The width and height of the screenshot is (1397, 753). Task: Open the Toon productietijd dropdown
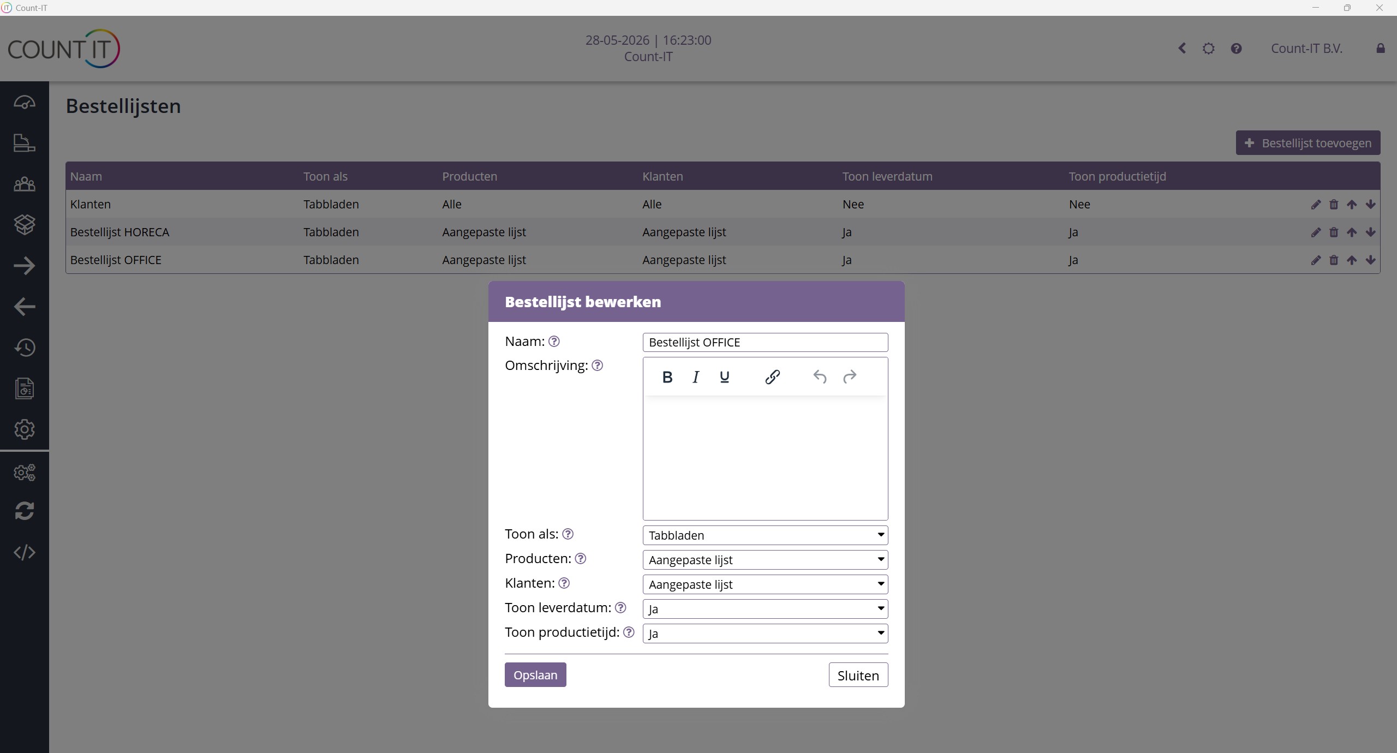tap(765, 634)
